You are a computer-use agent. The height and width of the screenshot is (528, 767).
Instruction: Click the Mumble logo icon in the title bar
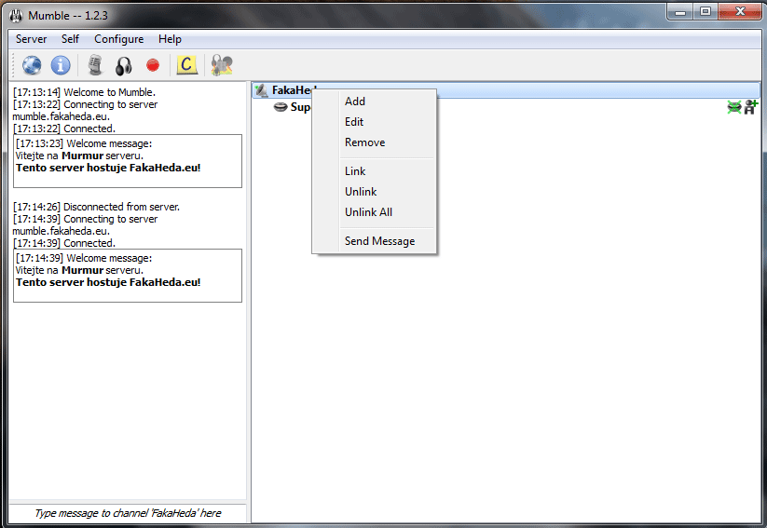16,16
